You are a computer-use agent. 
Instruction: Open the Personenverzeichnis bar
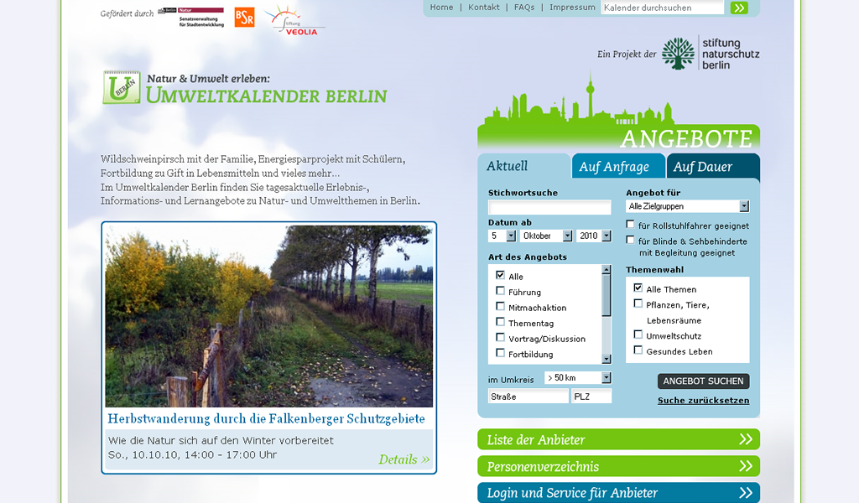(x=618, y=466)
